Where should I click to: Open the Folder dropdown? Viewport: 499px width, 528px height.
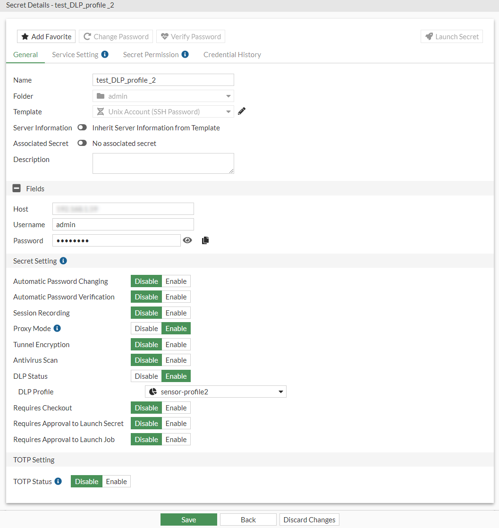(228, 96)
